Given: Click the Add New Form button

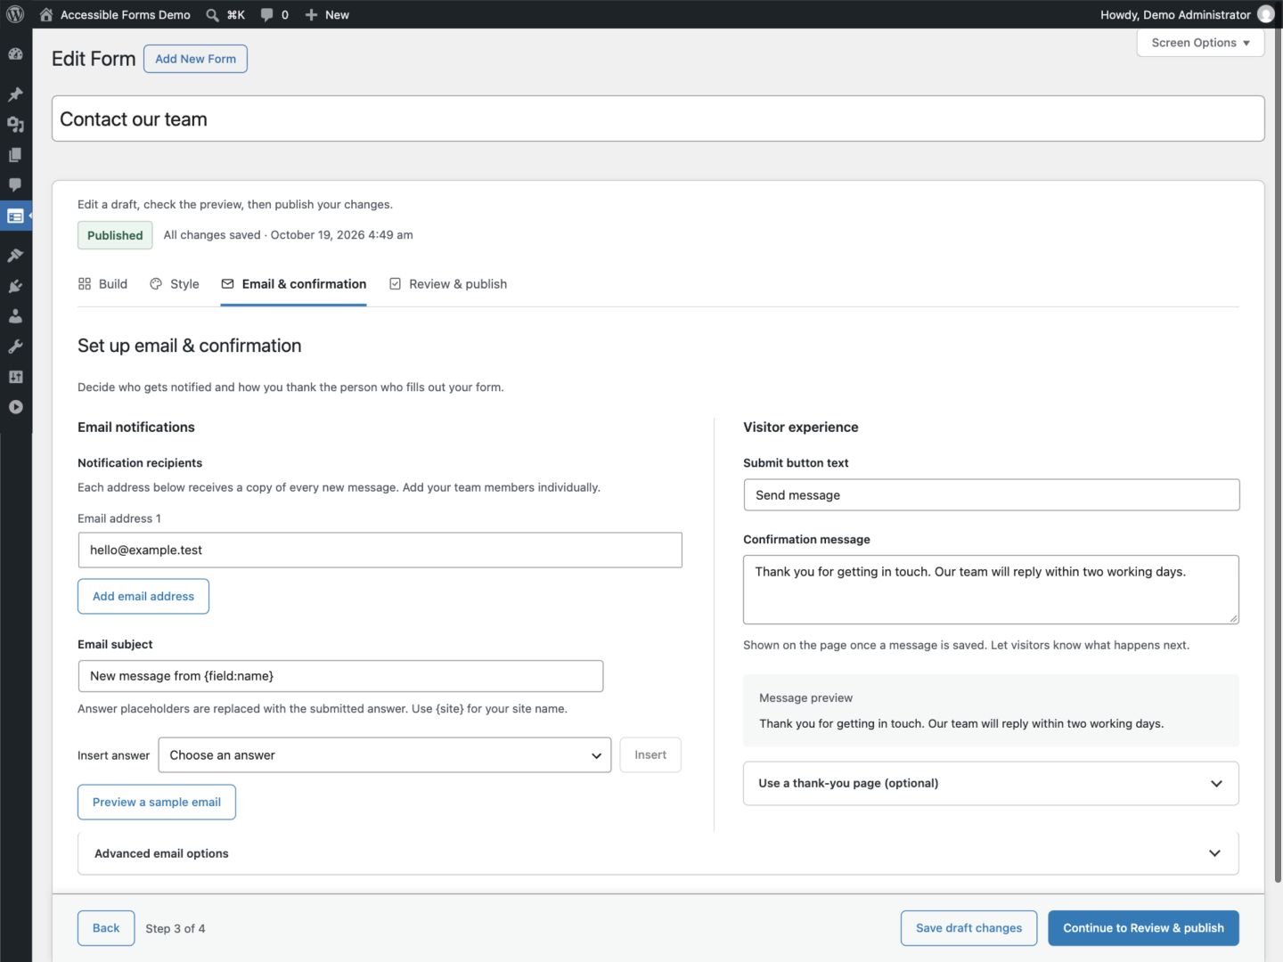Looking at the screenshot, I should pyautogui.click(x=195, y=59).
